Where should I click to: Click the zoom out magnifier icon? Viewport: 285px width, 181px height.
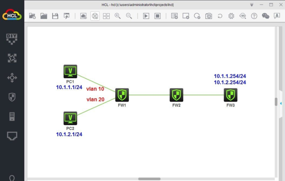(x=129, y=16)
